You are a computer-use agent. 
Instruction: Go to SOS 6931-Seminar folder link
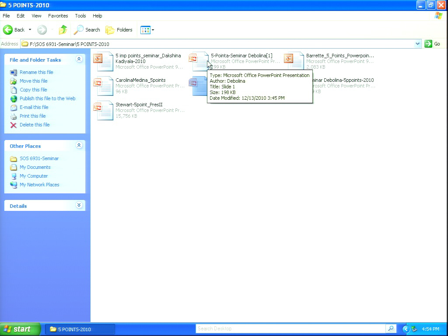click(x=39, y=158)
